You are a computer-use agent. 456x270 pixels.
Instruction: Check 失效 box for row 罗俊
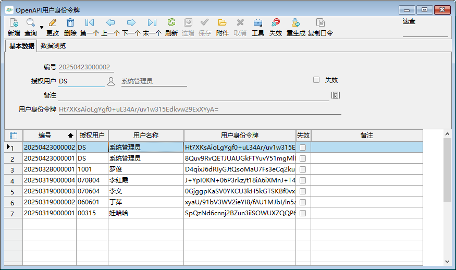coord(303,169)
